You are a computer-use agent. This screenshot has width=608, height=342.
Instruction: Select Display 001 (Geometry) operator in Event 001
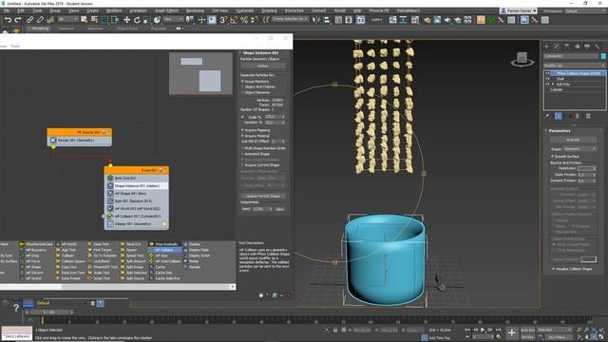point(137,224)
